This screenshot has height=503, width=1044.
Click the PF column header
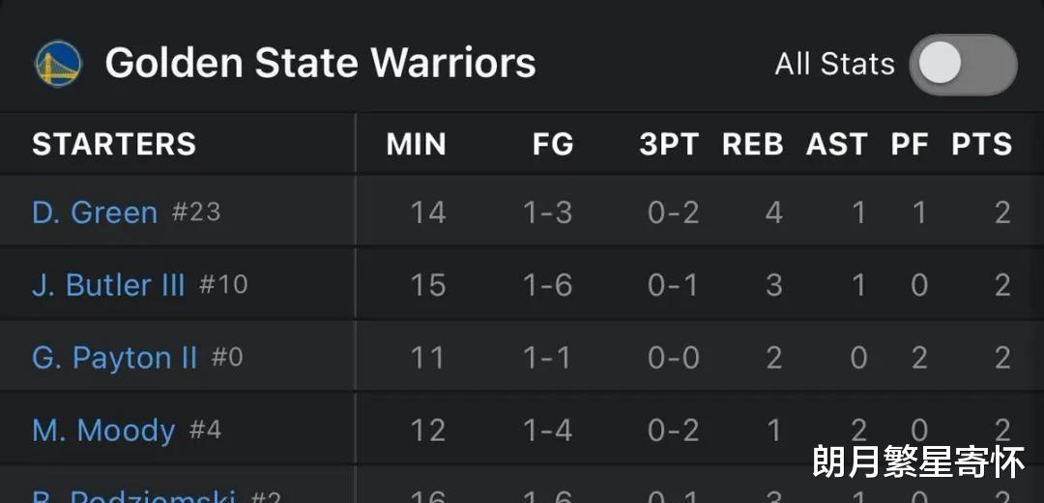click(910, 145)
